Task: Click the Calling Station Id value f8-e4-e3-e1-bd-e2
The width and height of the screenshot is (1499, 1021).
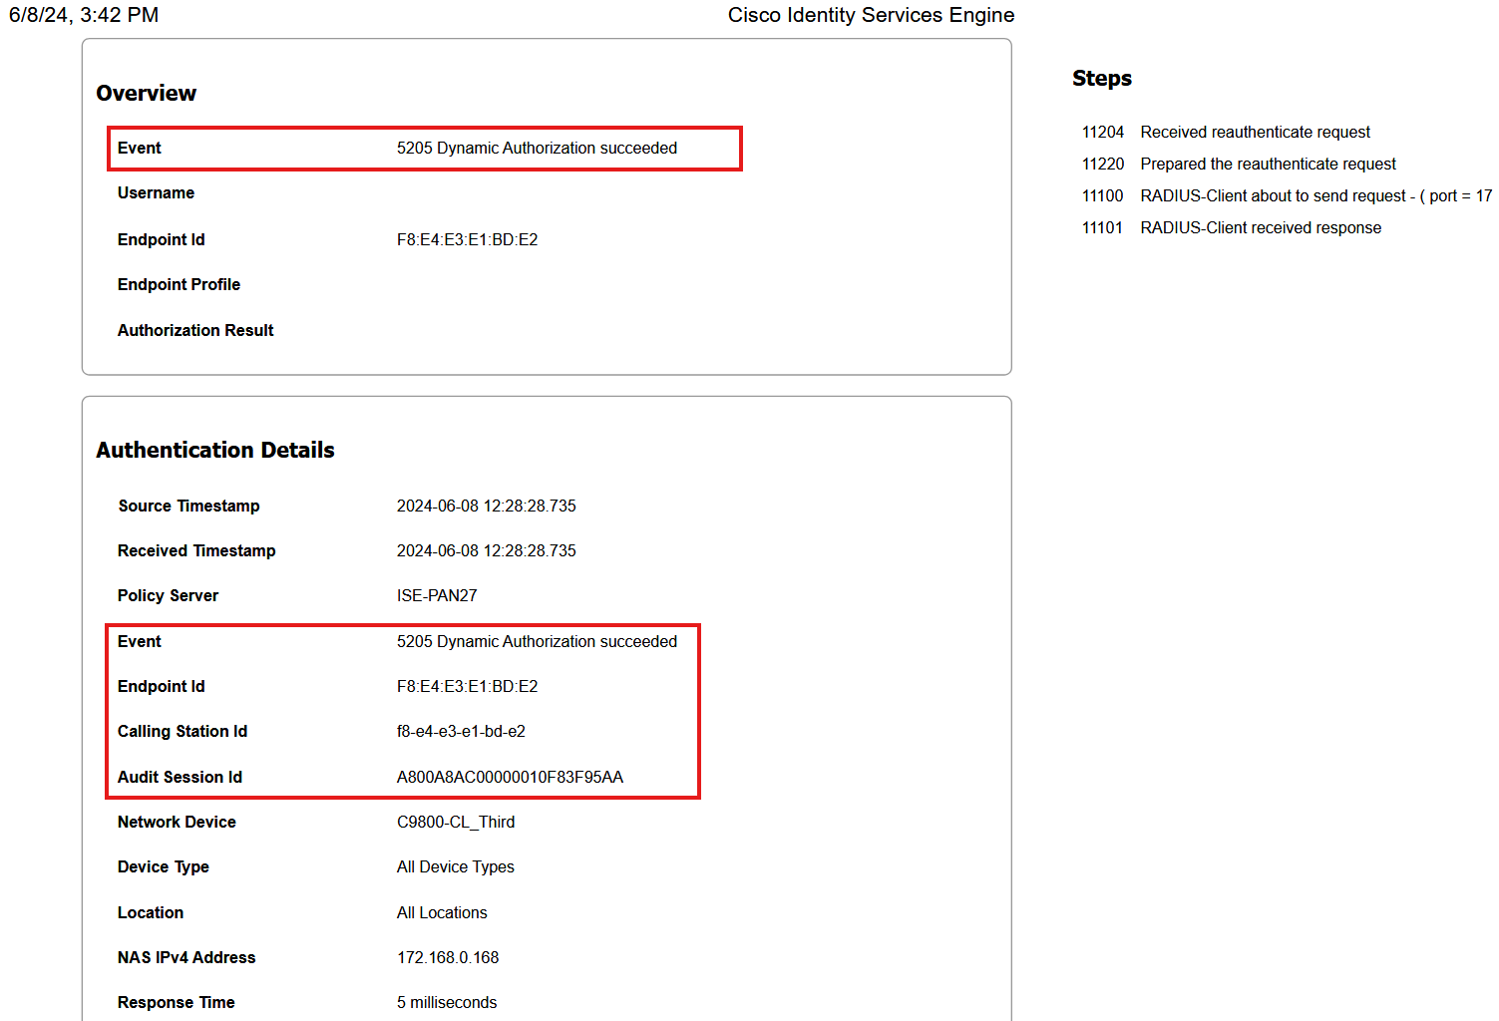Action: (x=461, y=732)
